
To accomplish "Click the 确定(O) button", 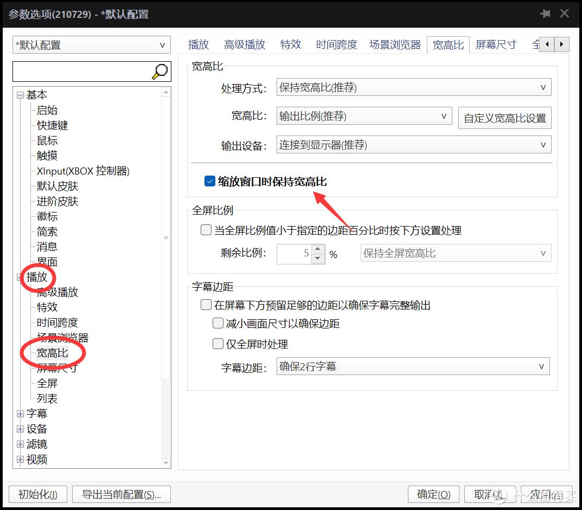I will [433, 494].
